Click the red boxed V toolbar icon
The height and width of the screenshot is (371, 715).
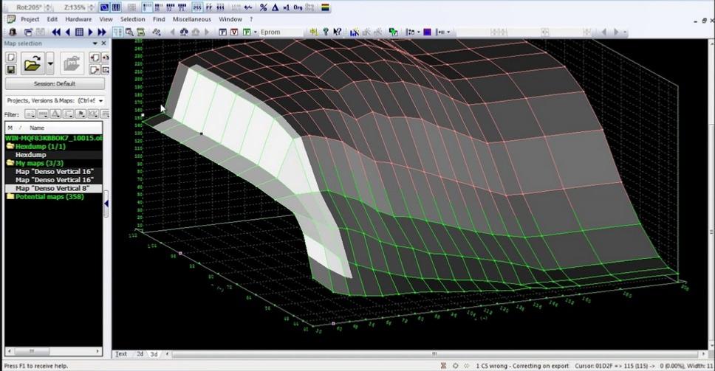(x=234, y=32)
